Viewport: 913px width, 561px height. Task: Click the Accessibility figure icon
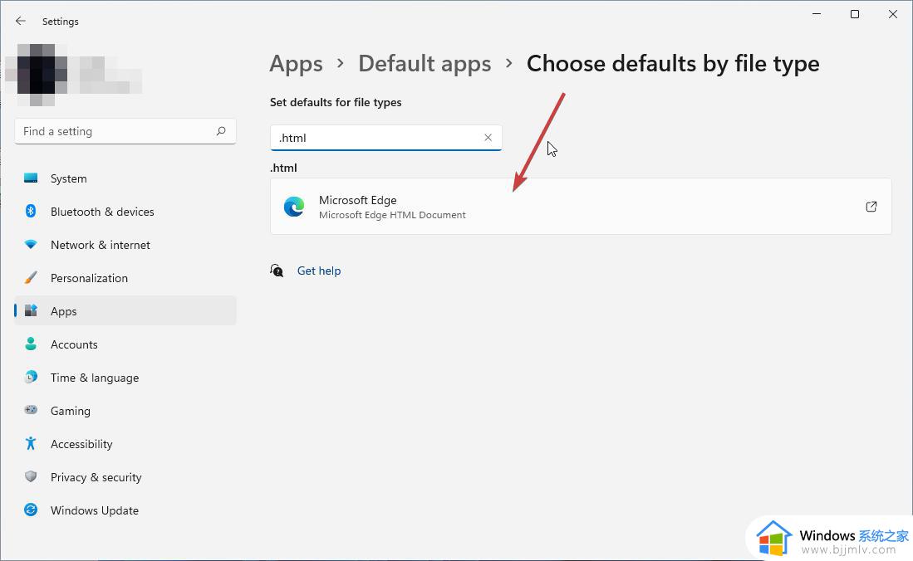coord(31,443)
